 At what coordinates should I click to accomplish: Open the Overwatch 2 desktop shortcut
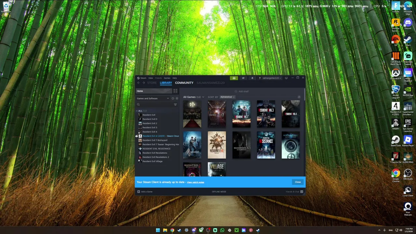point(396,74)
